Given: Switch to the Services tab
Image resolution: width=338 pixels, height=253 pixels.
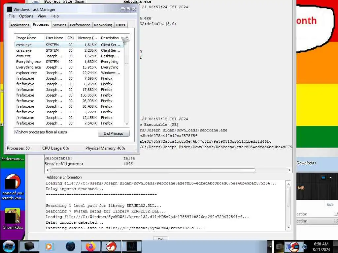Looking at the screenshot, I should tap(59, 25).
